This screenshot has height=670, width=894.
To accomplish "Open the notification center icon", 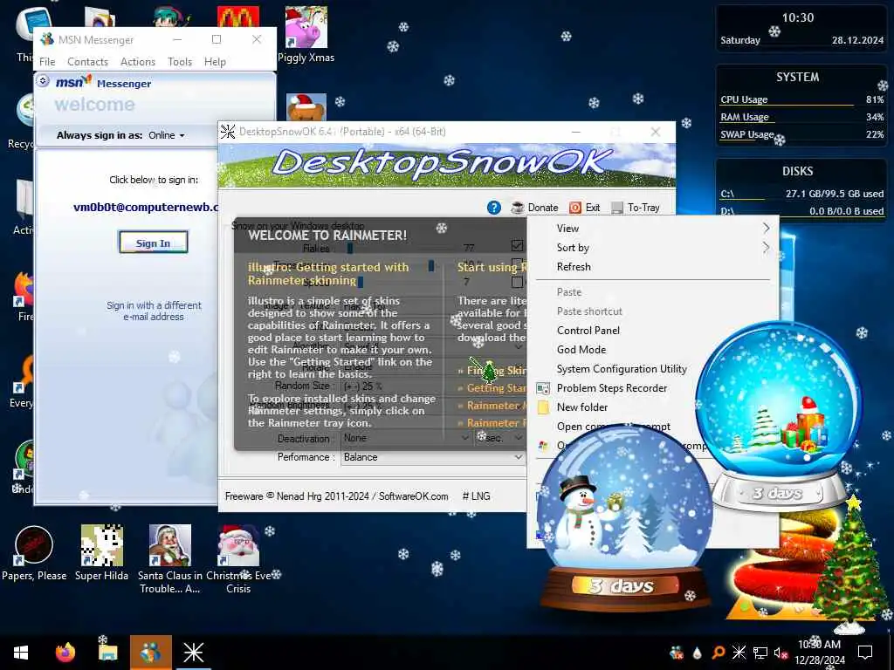I will pyautogui.click(x=865, y=653).
